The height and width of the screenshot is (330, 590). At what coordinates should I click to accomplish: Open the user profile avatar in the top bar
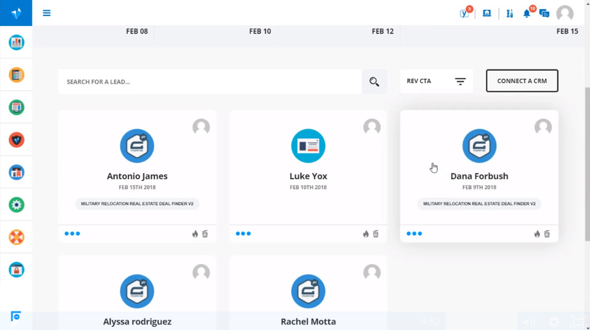click(x=565, y=14)
